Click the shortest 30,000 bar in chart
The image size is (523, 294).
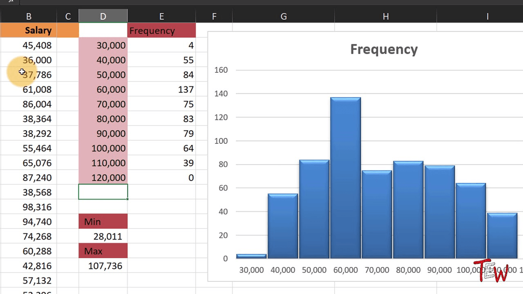251,256
